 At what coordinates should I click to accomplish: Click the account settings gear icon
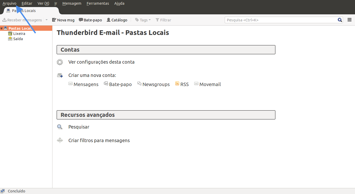pos(60,62)
